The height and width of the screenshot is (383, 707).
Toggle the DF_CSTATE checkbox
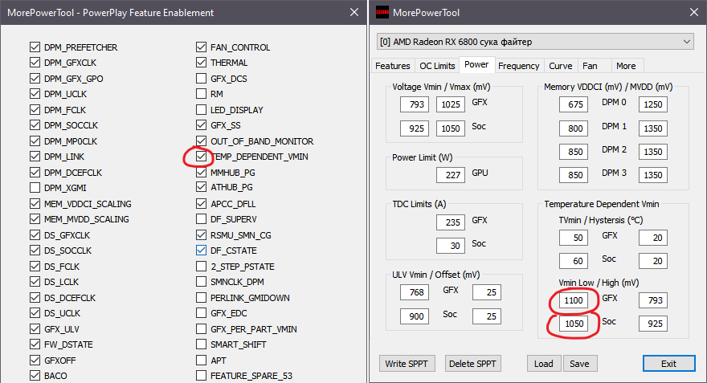point(201,250)
